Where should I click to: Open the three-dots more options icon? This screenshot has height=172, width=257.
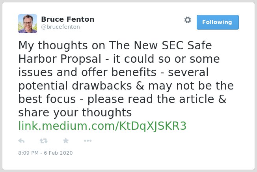pos(88,140)
